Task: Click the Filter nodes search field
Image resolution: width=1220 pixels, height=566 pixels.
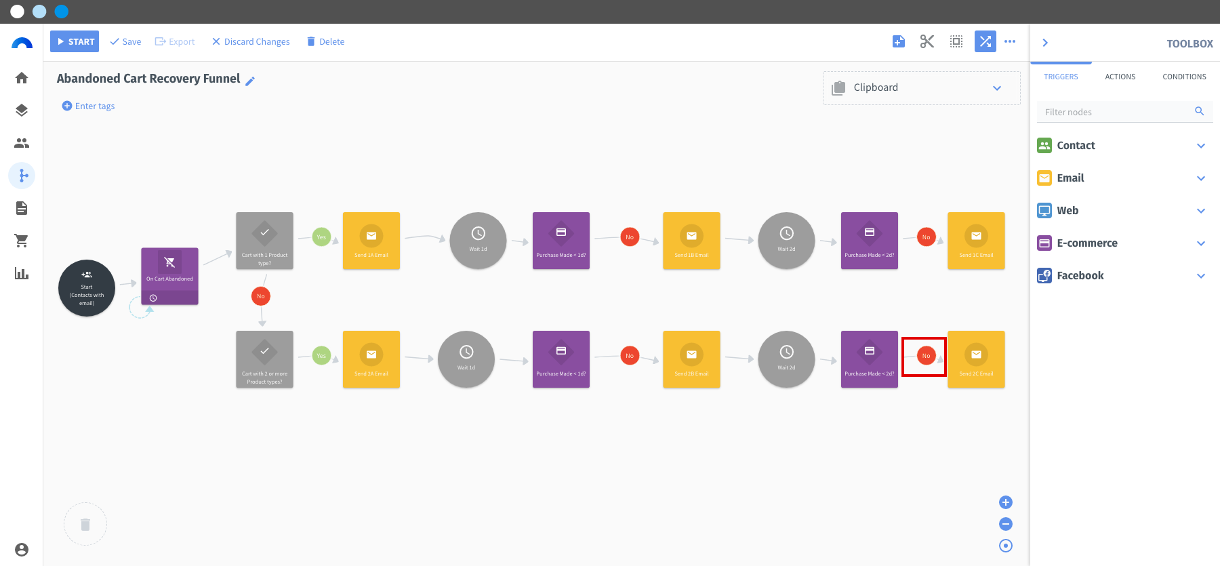Action: [1118, 112]
